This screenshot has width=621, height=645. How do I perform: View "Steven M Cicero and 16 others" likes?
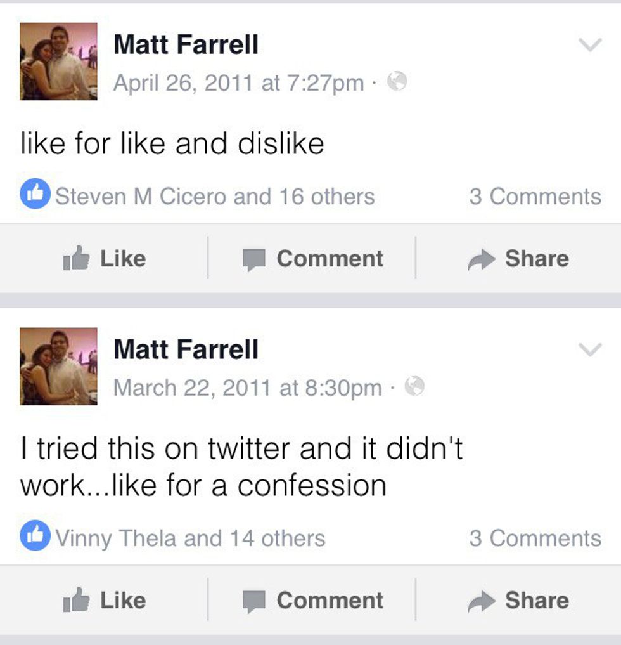coord(215,197)
